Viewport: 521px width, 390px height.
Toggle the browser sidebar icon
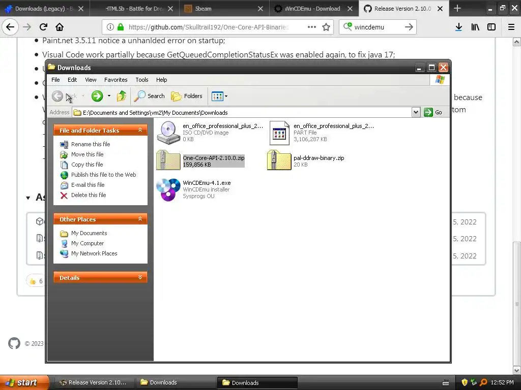[491, 27]
